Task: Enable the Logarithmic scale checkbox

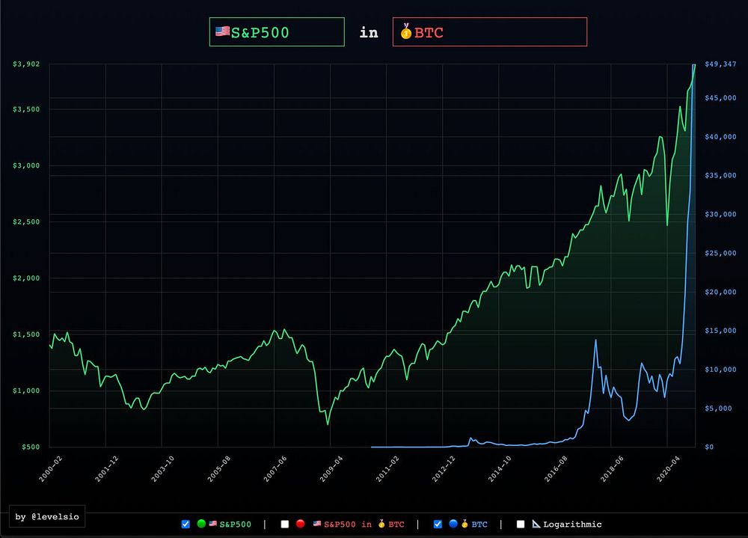Action: [521, 524]
